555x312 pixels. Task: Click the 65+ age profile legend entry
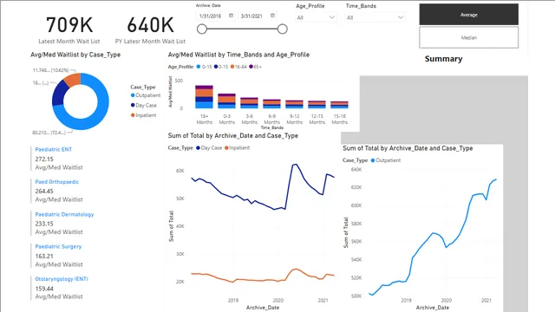pyautogui.click(x=255, y=67)
